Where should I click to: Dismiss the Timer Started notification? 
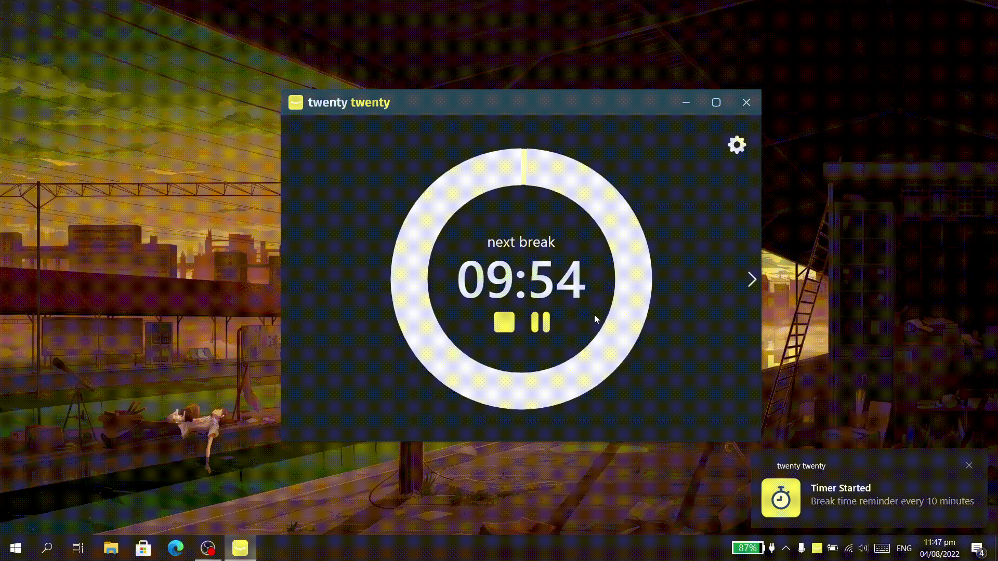pos(969,466)
